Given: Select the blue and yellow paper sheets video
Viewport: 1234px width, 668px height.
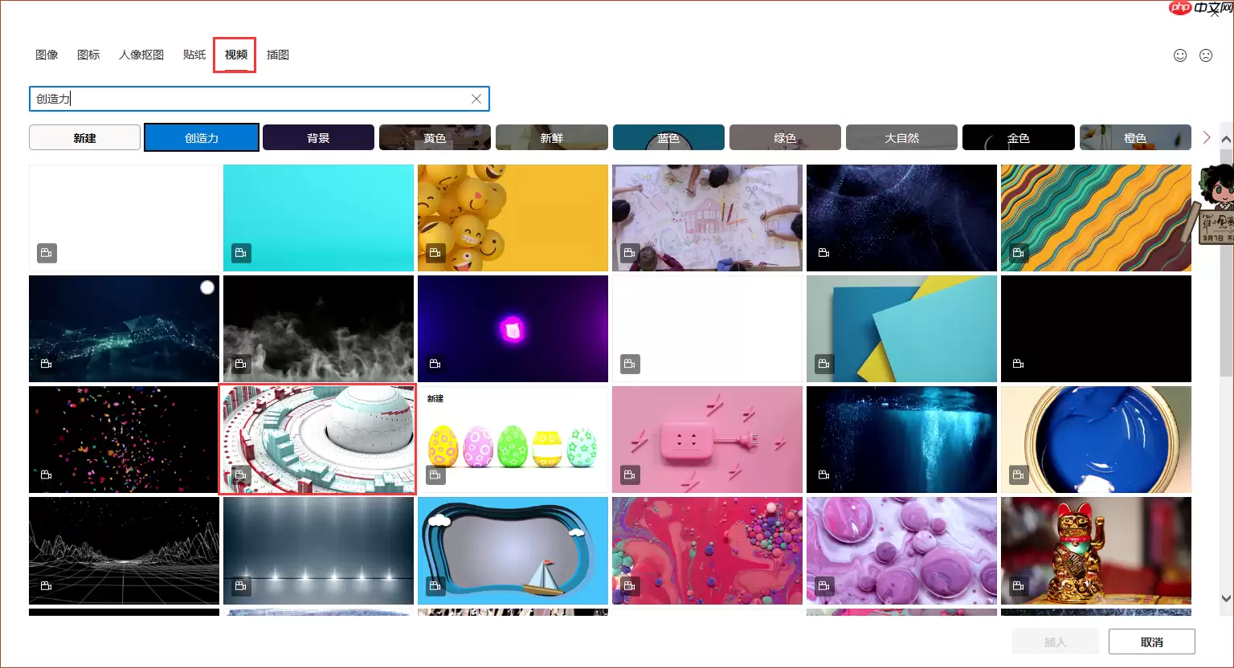Looking at the screenshot, I should pos(901,328).
